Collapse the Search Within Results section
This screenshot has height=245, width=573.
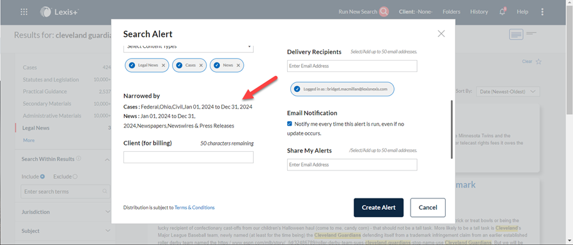coord(107,160)
